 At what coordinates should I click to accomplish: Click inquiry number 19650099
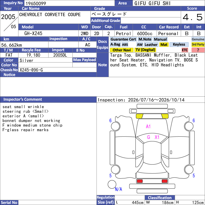click(36, 3)
